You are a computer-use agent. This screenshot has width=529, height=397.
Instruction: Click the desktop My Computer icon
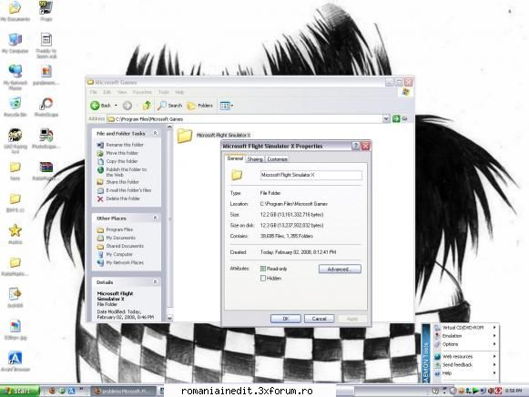tap(15, 43)
